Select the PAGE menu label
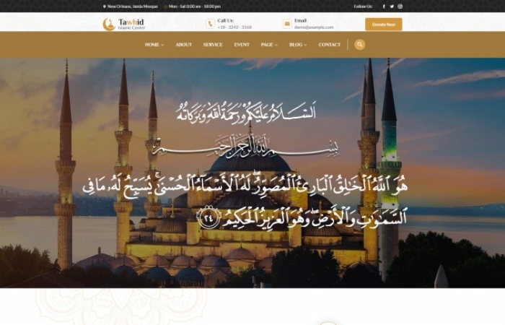Viewport: 505px width, 325px height. pos(267,45)
